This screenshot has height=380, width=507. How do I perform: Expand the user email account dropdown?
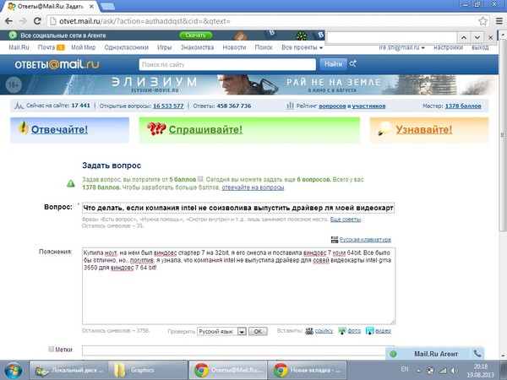(x=401, y=47)
